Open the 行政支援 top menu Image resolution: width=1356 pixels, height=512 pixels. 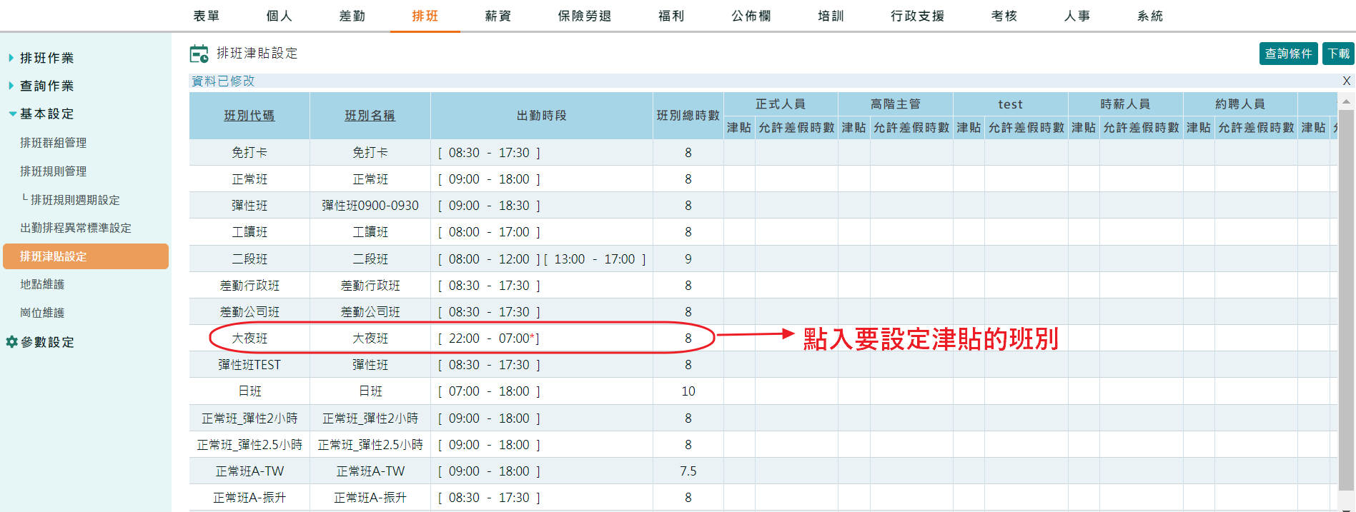click(918, 16)
